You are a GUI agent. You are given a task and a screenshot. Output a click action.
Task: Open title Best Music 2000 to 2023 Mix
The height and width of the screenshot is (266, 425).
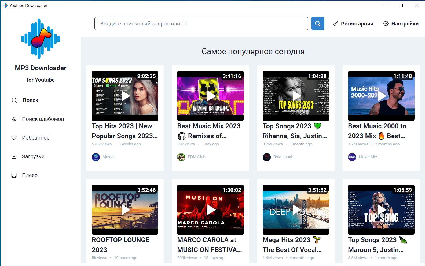pyautogui.click(x=377, y=131)
